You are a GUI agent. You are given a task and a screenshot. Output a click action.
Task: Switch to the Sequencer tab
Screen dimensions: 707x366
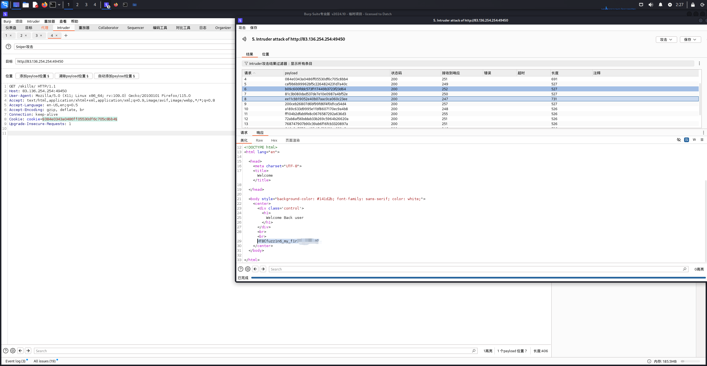[x=135, y=28]
